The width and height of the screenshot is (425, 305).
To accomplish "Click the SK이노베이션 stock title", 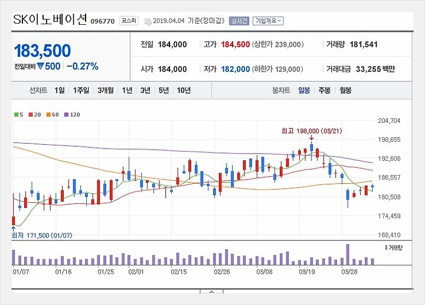I will click(x=50, y=20).
